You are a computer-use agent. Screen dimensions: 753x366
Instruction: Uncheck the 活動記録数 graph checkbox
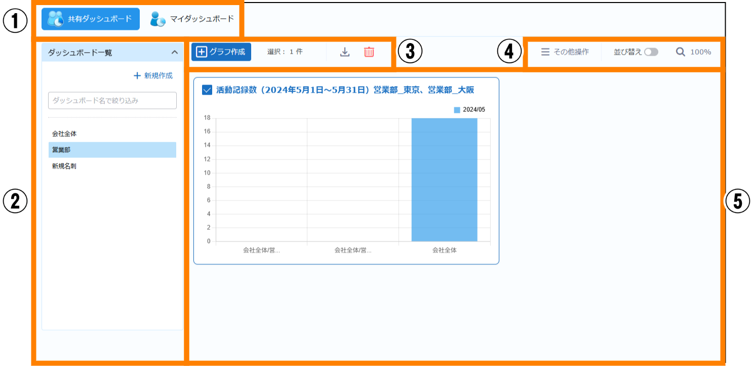207,90
